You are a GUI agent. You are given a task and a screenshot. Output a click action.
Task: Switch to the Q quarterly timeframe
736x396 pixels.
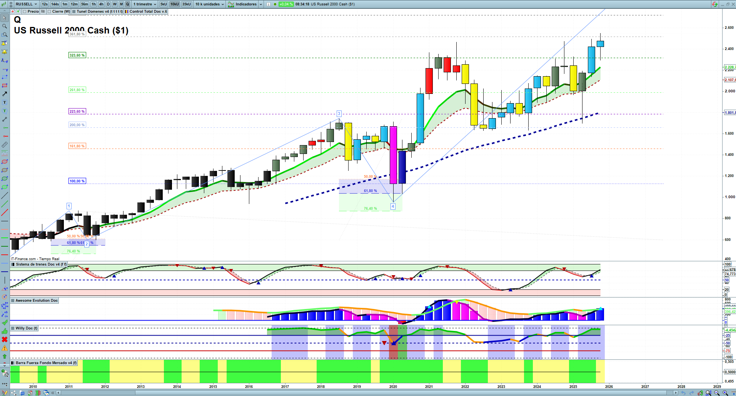point(127,4)
